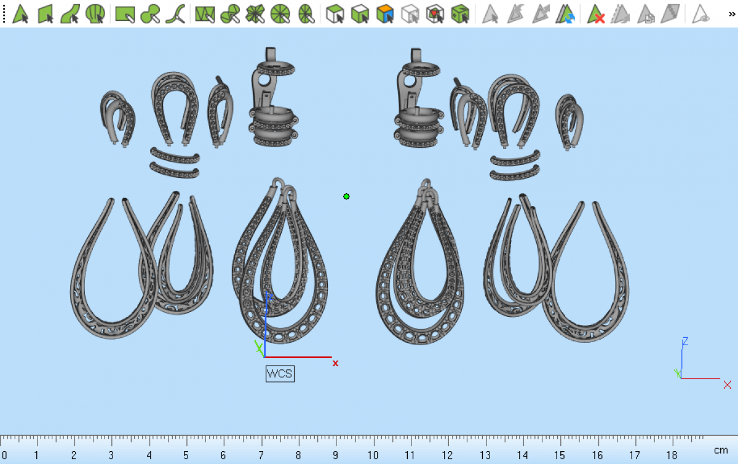
Task: Click the 10 mark on the ruler
Action: [x=373, y=455]
